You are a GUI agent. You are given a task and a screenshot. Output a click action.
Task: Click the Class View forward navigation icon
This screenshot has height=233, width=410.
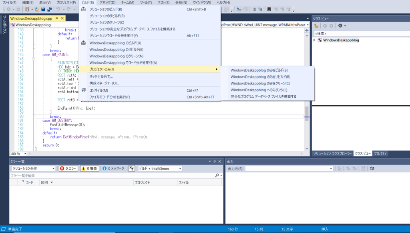tap(331, 26)
